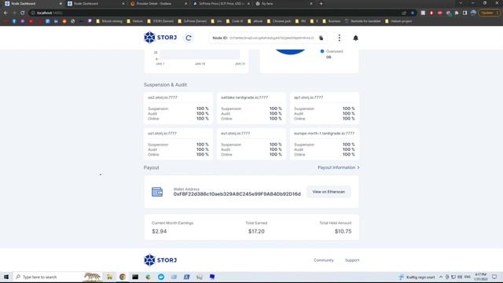Click View on Etherscan button
The height and width of the screenshot is (283, 503).
click(x=329, y=192)
